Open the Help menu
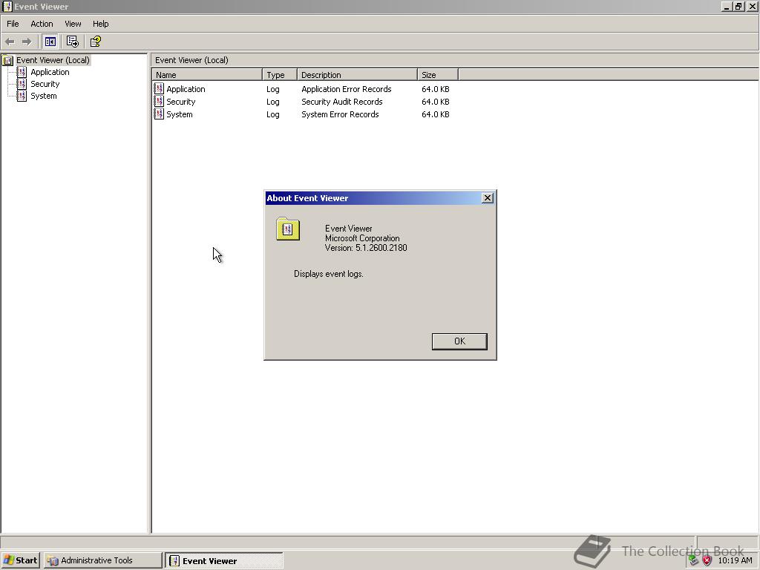Image resolution: width=760 pixels, height=570 pixels. coord(100,24)
